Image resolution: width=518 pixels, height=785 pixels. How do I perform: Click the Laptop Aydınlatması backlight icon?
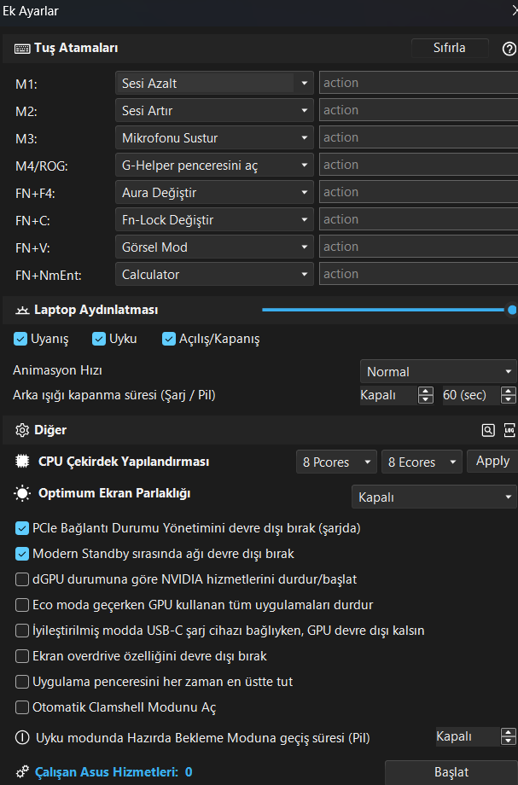click(22, 311)
